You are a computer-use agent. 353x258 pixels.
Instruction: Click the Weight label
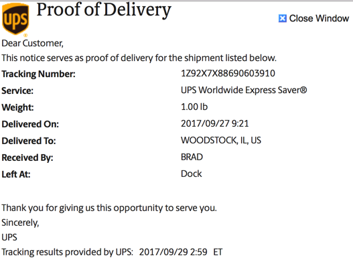coord(18,107)
